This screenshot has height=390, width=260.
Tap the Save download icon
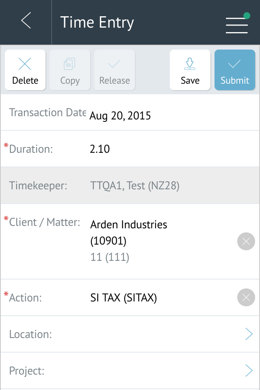(x=190, y=64)
